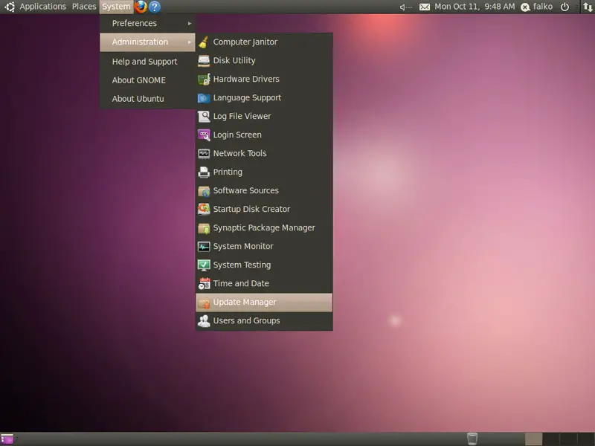The height and width of the screenshot is (446, 595).
Task: Open the falko user menu
Action: 536,7
